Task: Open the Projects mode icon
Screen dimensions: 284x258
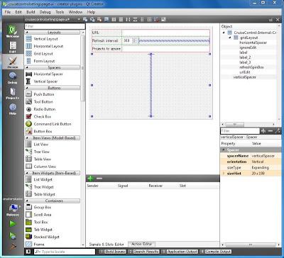Action: tap(13, 94)
